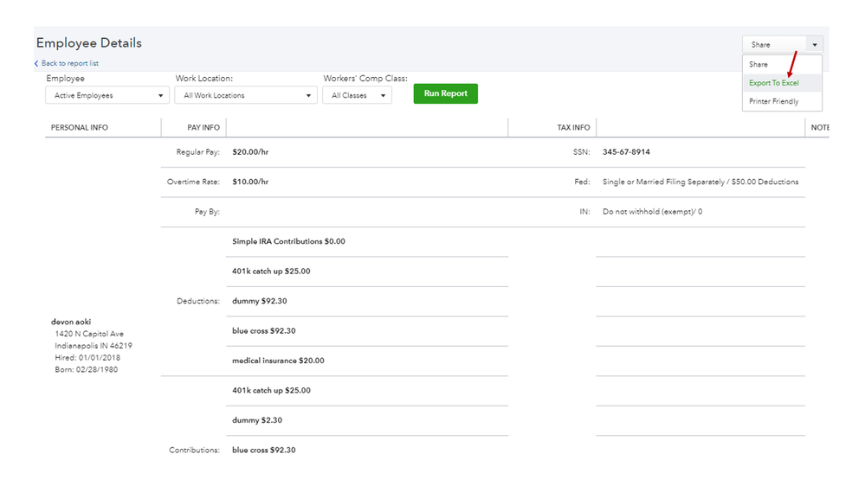
Task: Click the PAY INFO column header
Action: click(x=203, y=128)
